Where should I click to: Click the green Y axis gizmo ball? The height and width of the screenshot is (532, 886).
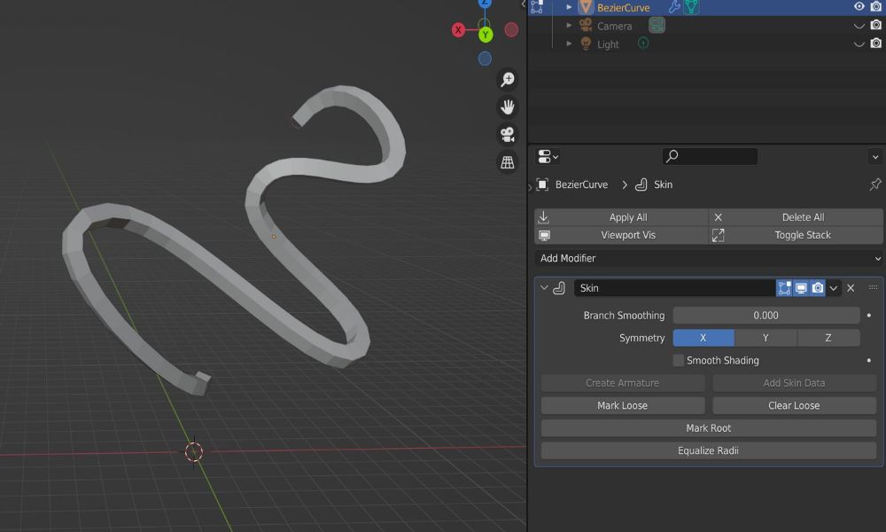pos(486,35)
